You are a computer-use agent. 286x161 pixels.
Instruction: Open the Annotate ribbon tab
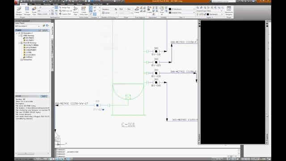point(71,4)
